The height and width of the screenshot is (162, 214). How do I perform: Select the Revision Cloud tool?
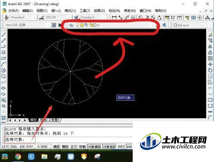point(3,76)
